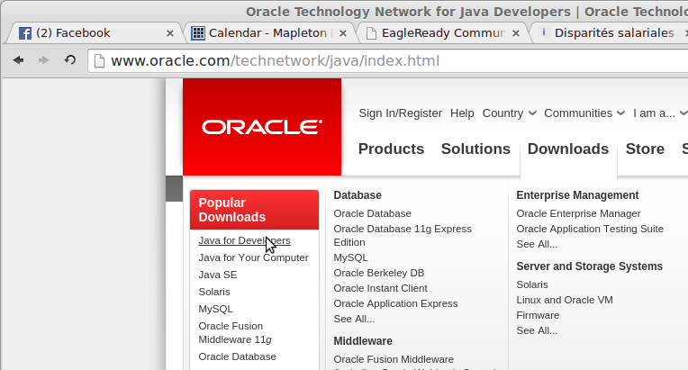This screenshot has height=370, width=688.
Task: Open the Downloads menu
Action: (567, 149)
